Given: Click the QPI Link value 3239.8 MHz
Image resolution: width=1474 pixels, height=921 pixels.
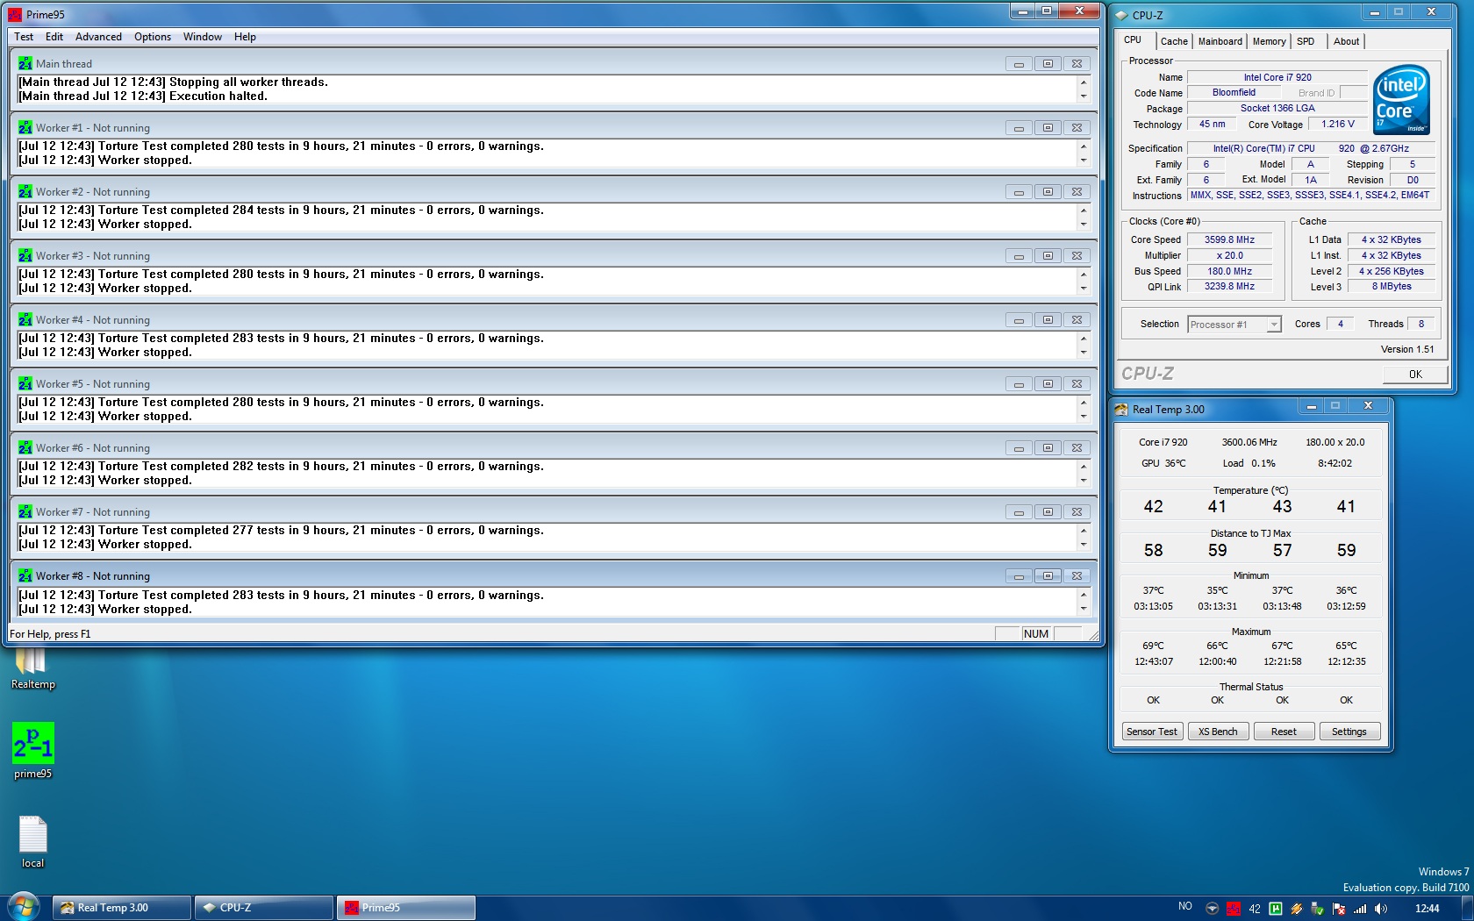Looking at the screenshot, I should click(x=1229, y=286).
